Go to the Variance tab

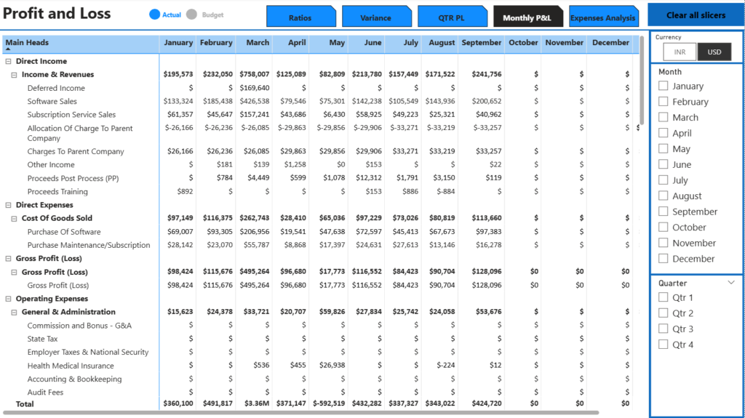click(x=375, y=17)
